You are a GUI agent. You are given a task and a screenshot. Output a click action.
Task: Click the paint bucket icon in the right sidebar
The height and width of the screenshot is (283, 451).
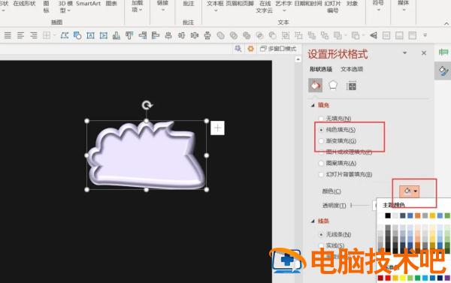coord(443,71)
